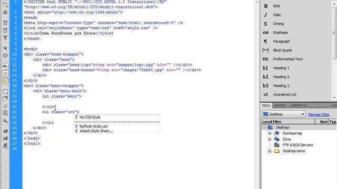The image size is (337, 189).
Task: Open the Open Documents list icon
Action: 5,4
